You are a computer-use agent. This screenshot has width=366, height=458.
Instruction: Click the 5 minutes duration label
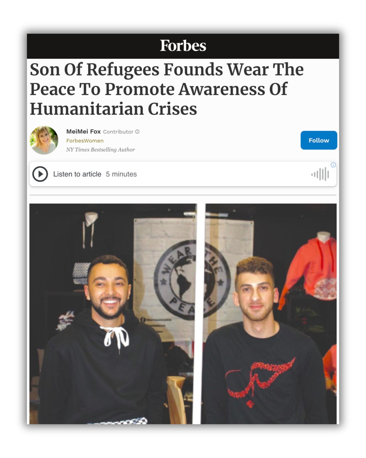pos(121,174)
